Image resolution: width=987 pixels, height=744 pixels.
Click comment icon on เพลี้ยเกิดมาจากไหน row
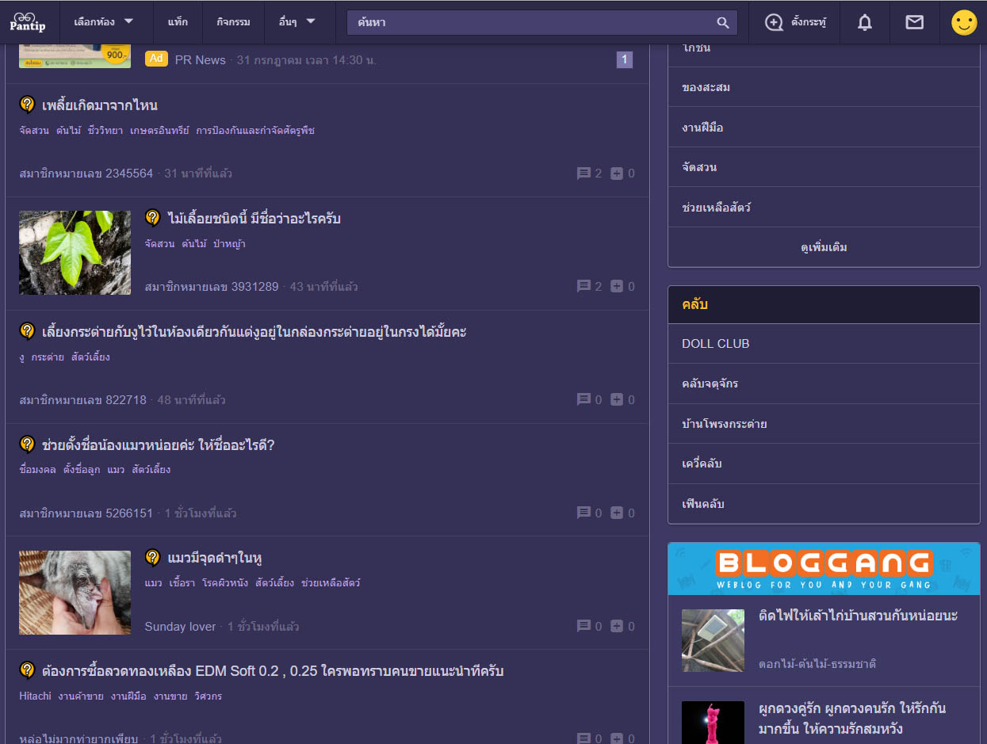click(584, 174)
